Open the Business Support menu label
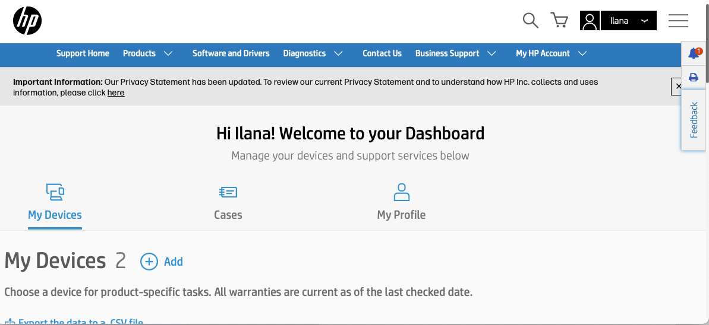The height and width of the screenshot is (325, 709). tap(447, 53)
